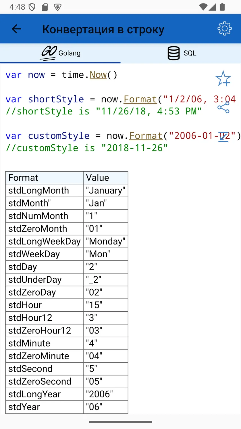This screenshot has width=241, height=429.
Task: Open settings gear icon
Action: pyautogui.click(x=224, y=29)
